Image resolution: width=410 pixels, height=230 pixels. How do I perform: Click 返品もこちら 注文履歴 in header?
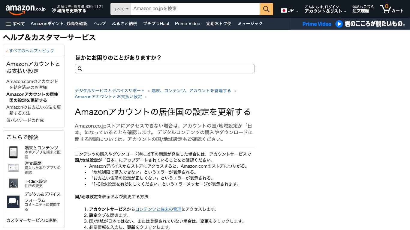[x=363, y=9]
